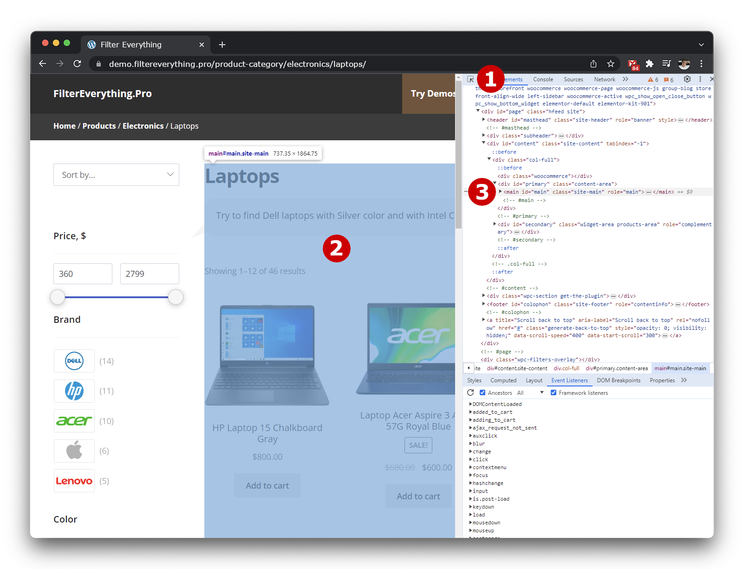This screenshot has height=569, width=743.
Task: Click the right price slider handle
Action: click(x=176, y=297)
